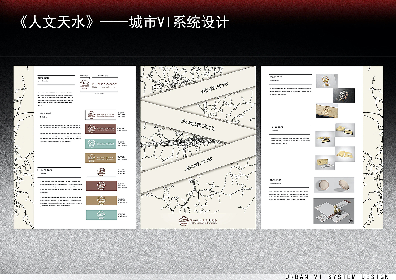Click the logo icon on the dark red Basic Logo bar

click(x=92, y=128)
